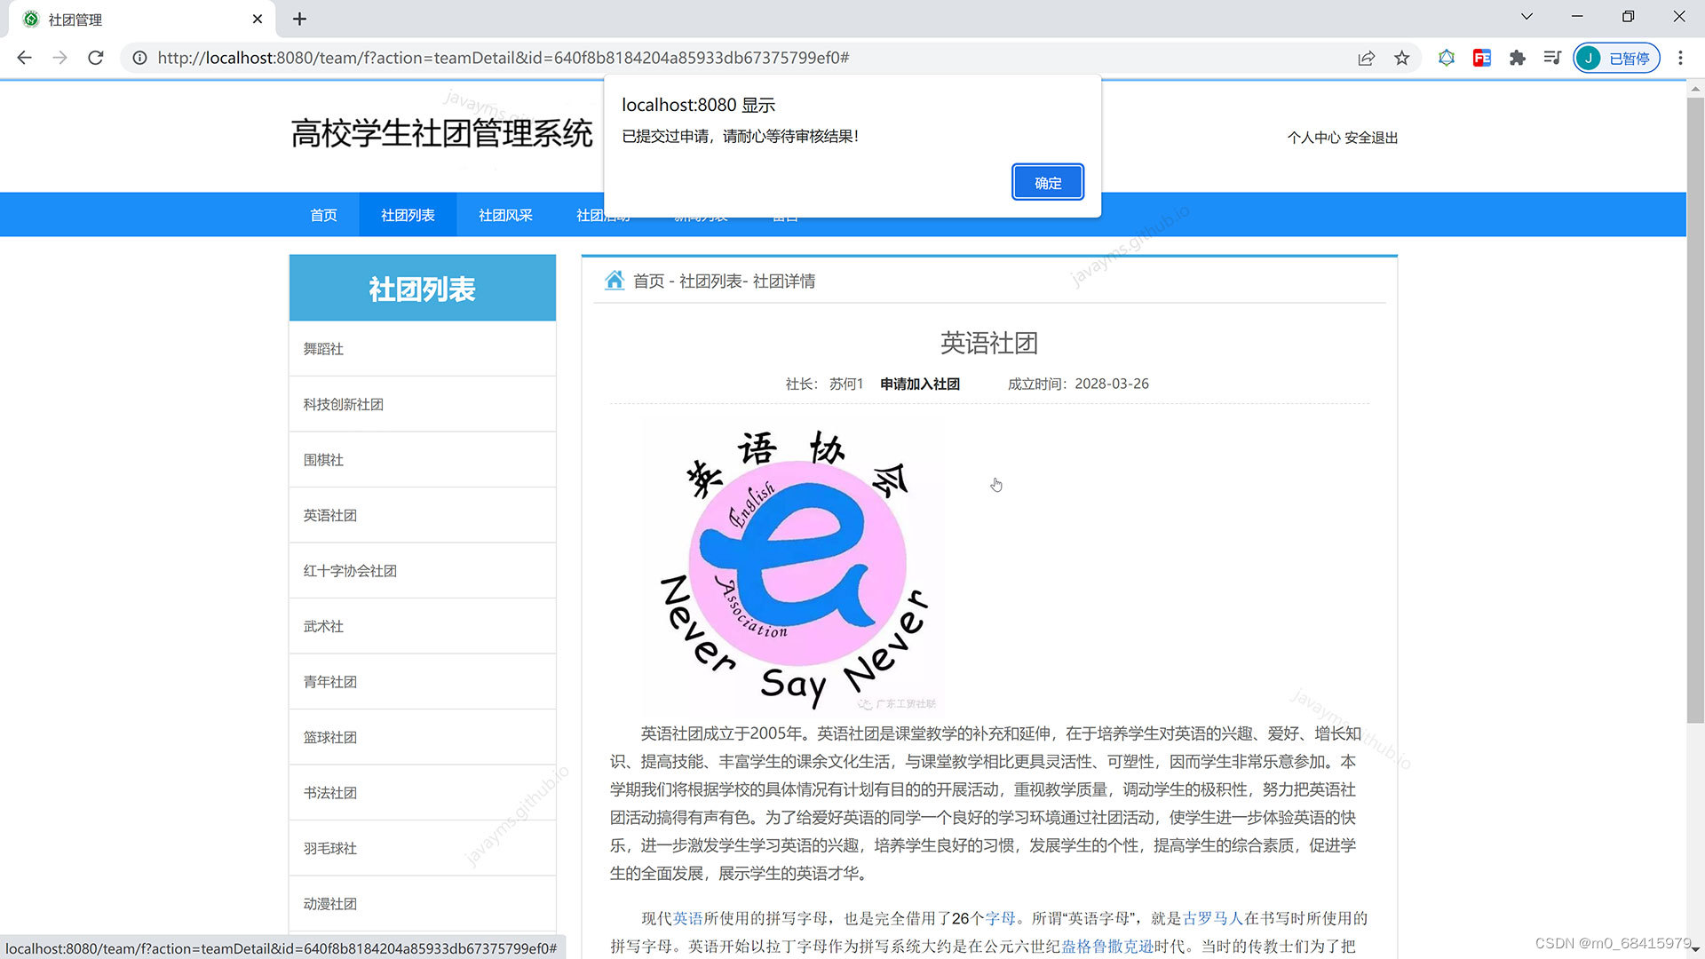Open the extensions puzzle piece icon
Screen dimensions: 1705x959
point(1517,58)
